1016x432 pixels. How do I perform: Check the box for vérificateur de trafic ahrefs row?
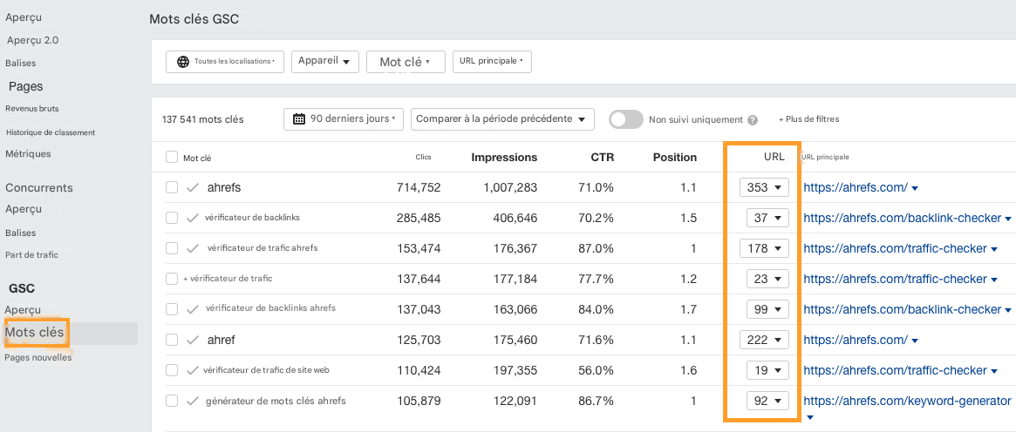171,248
